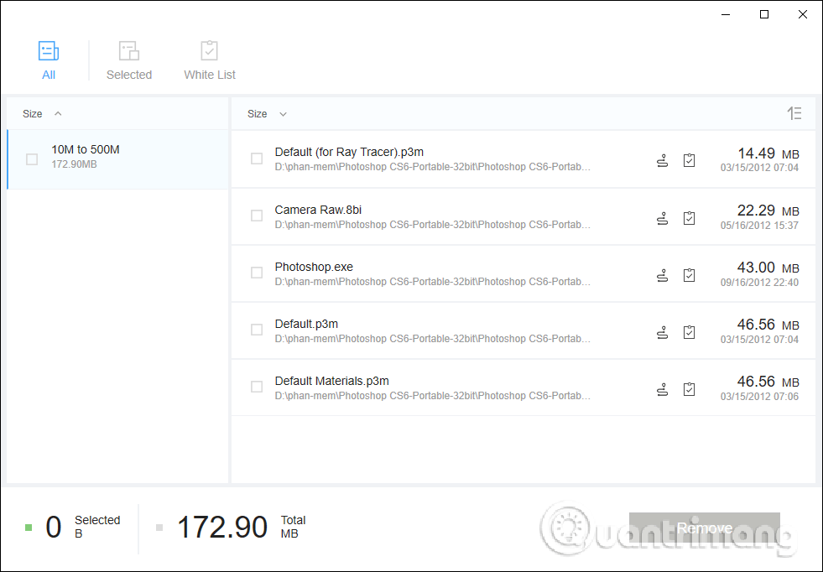Viewport: 823px width, 572px height.
Task: Click the whitelist icon for Camera Raw.8bi
Action: (689, 218)
